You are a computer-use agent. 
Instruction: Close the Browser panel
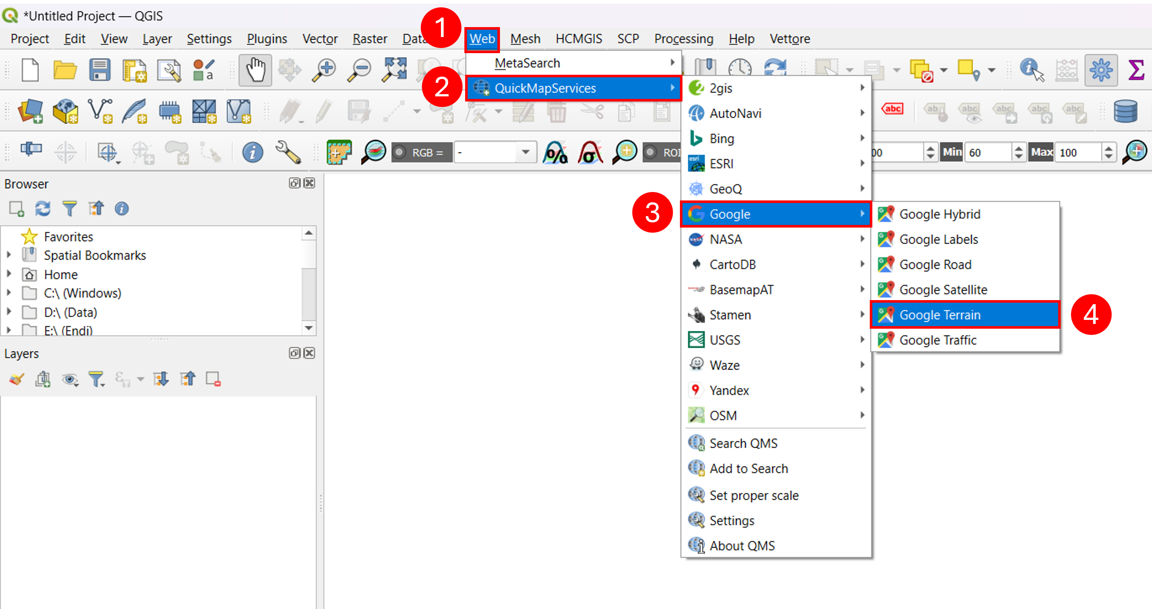[x=309, y=183]
